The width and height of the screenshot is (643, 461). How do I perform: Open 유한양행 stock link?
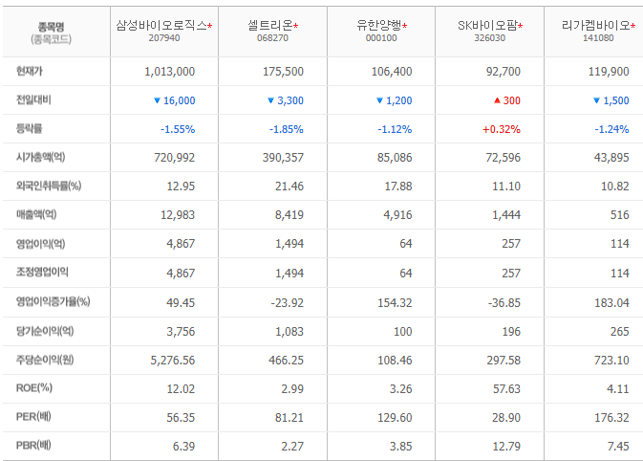pos(379,26)
